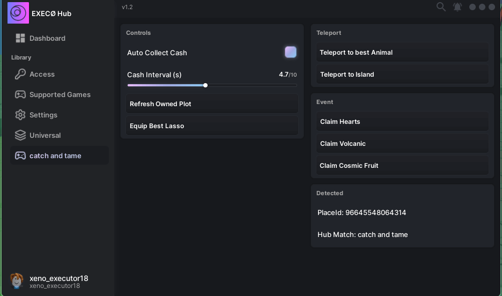This screenshot has height=296, width=502.
Task: Click Teleport to Island button
Action: pyautogui.click(x=402, y=74)
